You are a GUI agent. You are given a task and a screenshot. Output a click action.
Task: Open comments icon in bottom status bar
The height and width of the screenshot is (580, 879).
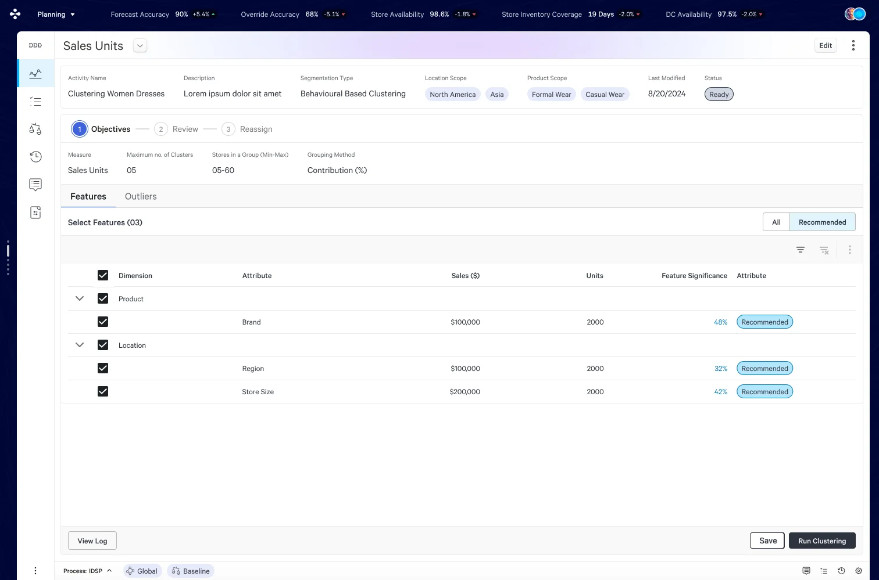[806, 571]
